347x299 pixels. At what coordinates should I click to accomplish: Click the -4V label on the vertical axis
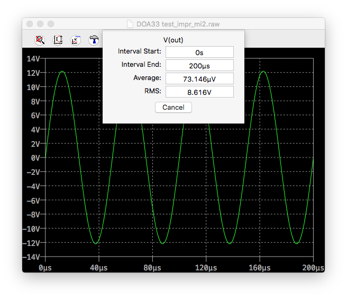(33, 186)
